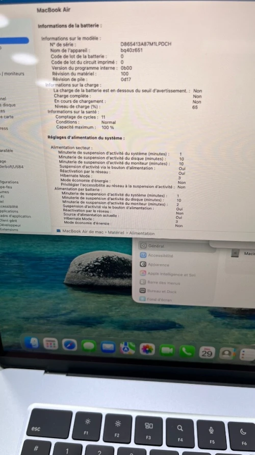Click 'Niveau de charge (%)' value 65
The image size is (255, 455).
pos(195,107)
